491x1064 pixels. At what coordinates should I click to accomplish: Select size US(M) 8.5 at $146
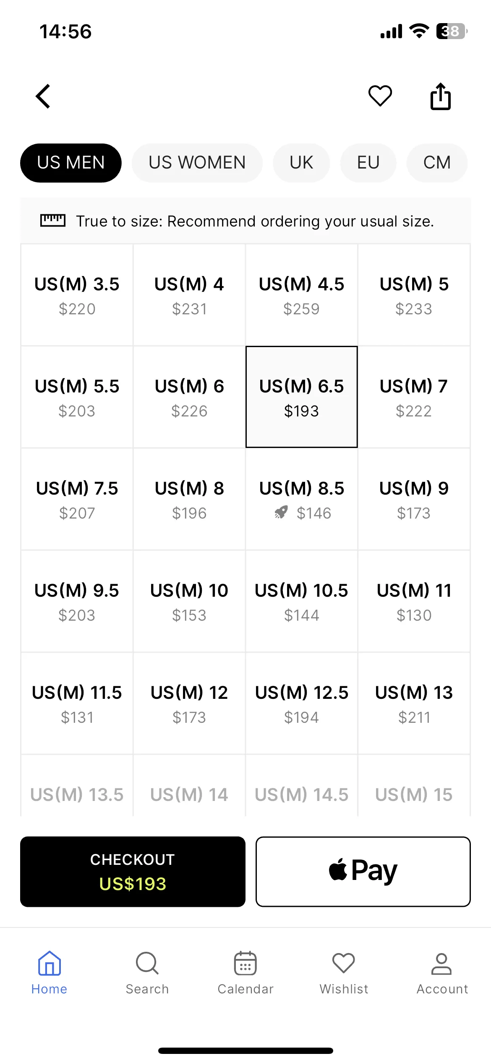[302, 499]
